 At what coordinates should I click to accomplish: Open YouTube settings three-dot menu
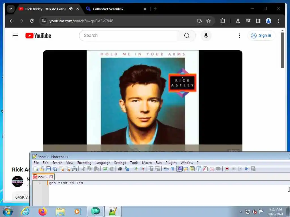[240, 35]
